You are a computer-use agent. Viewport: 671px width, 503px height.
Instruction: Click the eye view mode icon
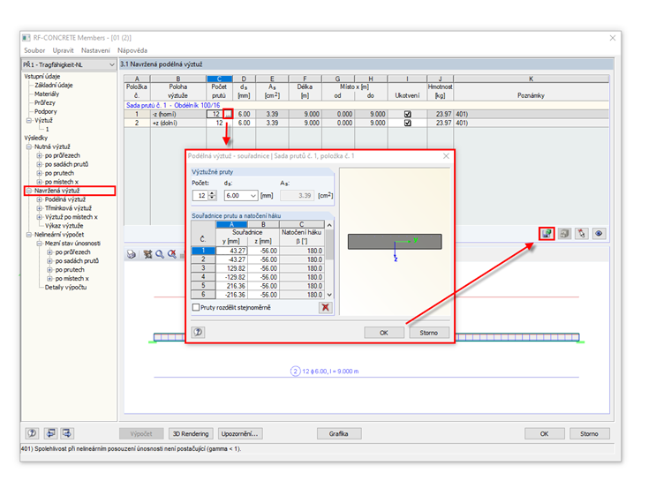click(599, 234)
